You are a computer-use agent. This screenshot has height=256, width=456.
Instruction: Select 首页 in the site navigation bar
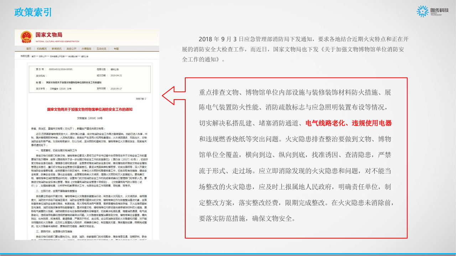28,49
